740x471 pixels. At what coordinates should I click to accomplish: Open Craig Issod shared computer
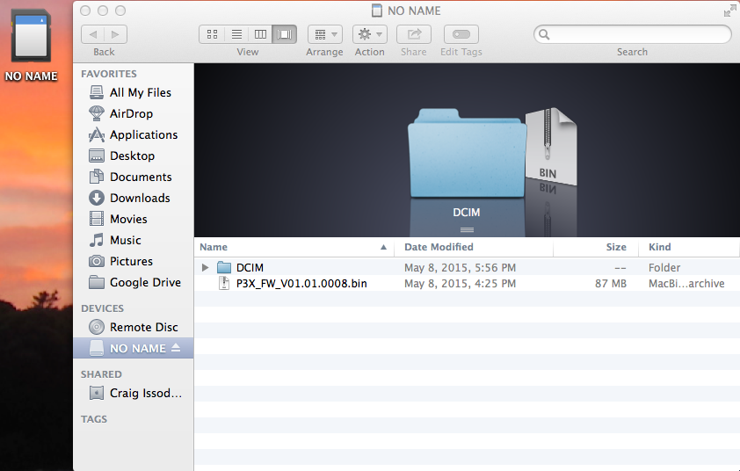(x=134, y=393)
